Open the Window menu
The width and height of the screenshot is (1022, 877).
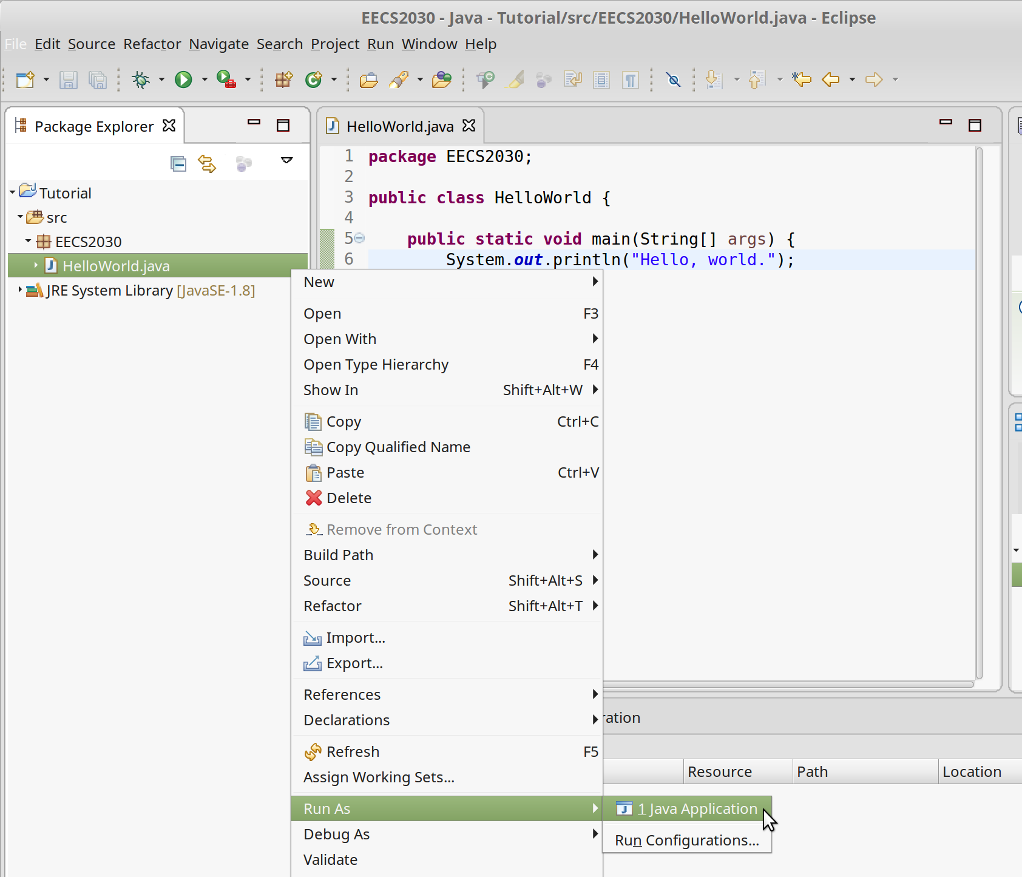[430, 44]
